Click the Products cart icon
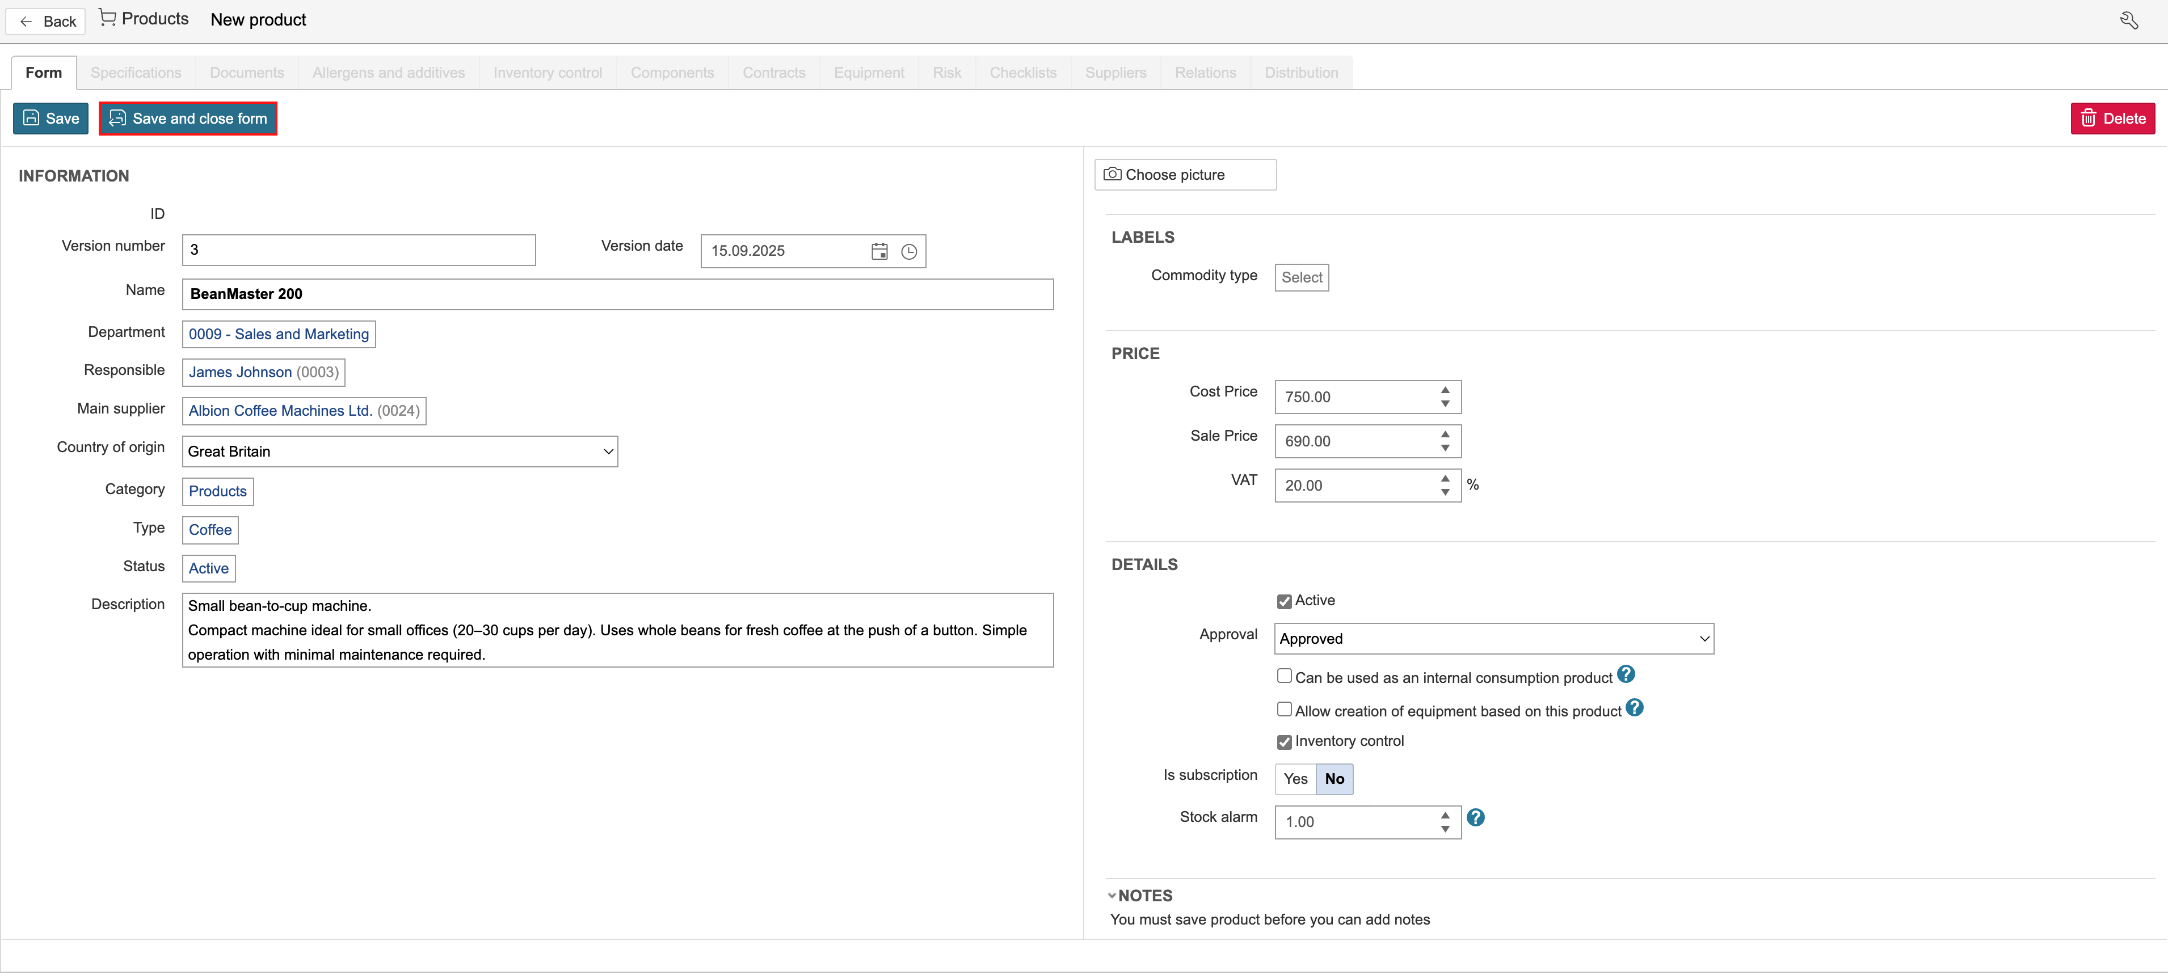2168x979 pixels. tap(107, 18)
